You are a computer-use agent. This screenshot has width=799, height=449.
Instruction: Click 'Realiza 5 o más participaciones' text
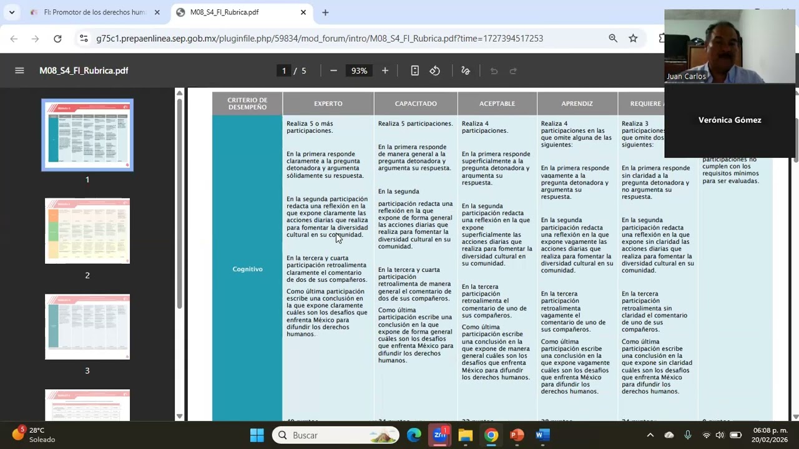point(310,127)
